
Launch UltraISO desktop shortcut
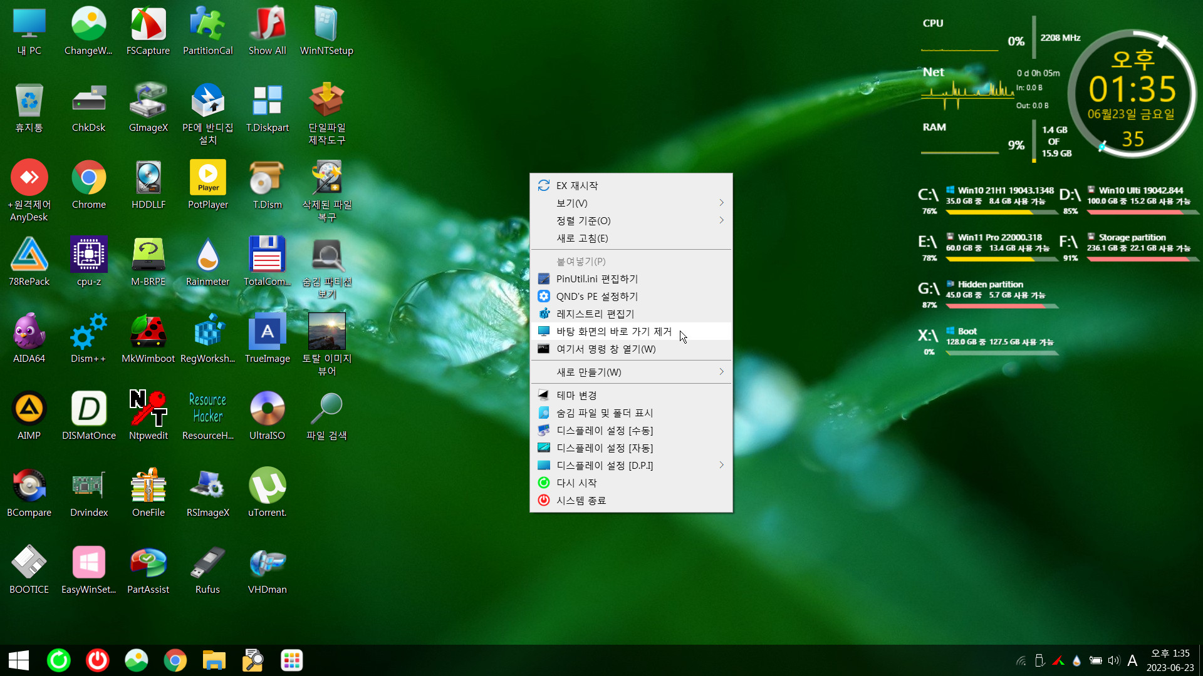coord(267,416)
